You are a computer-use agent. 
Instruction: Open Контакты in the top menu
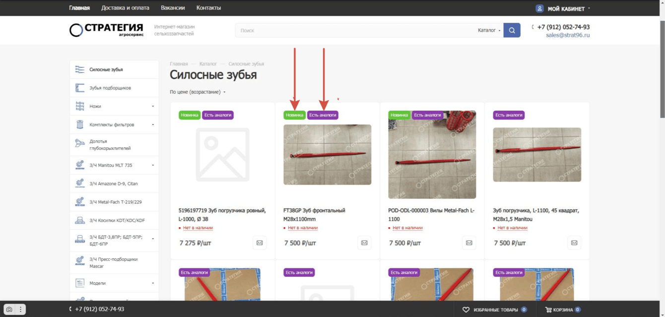pos(208,8)
